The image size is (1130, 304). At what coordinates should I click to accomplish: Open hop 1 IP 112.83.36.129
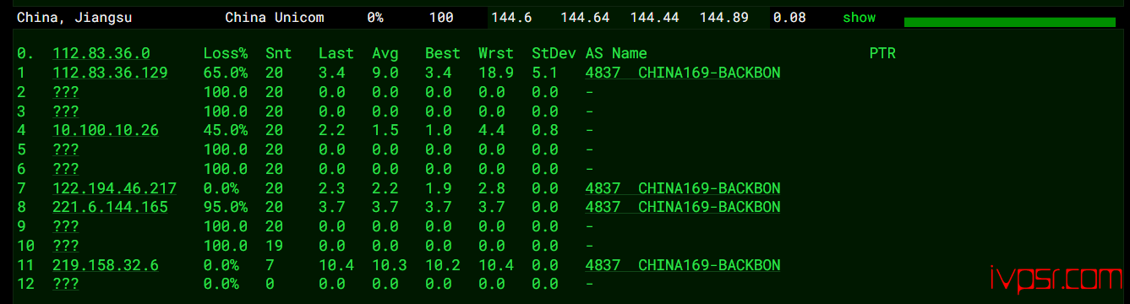[x=110, y=73]
